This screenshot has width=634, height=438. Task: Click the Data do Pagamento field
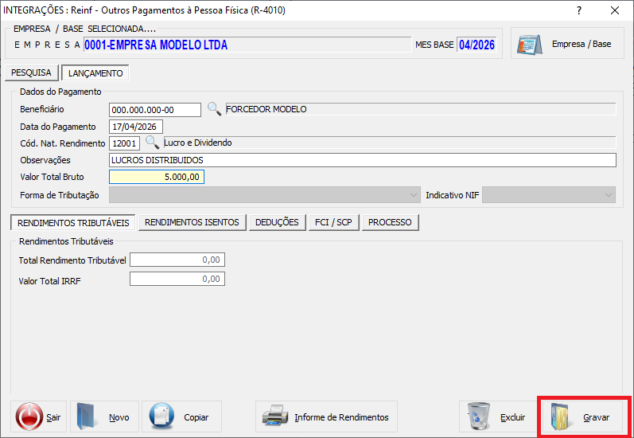(135, 127)
